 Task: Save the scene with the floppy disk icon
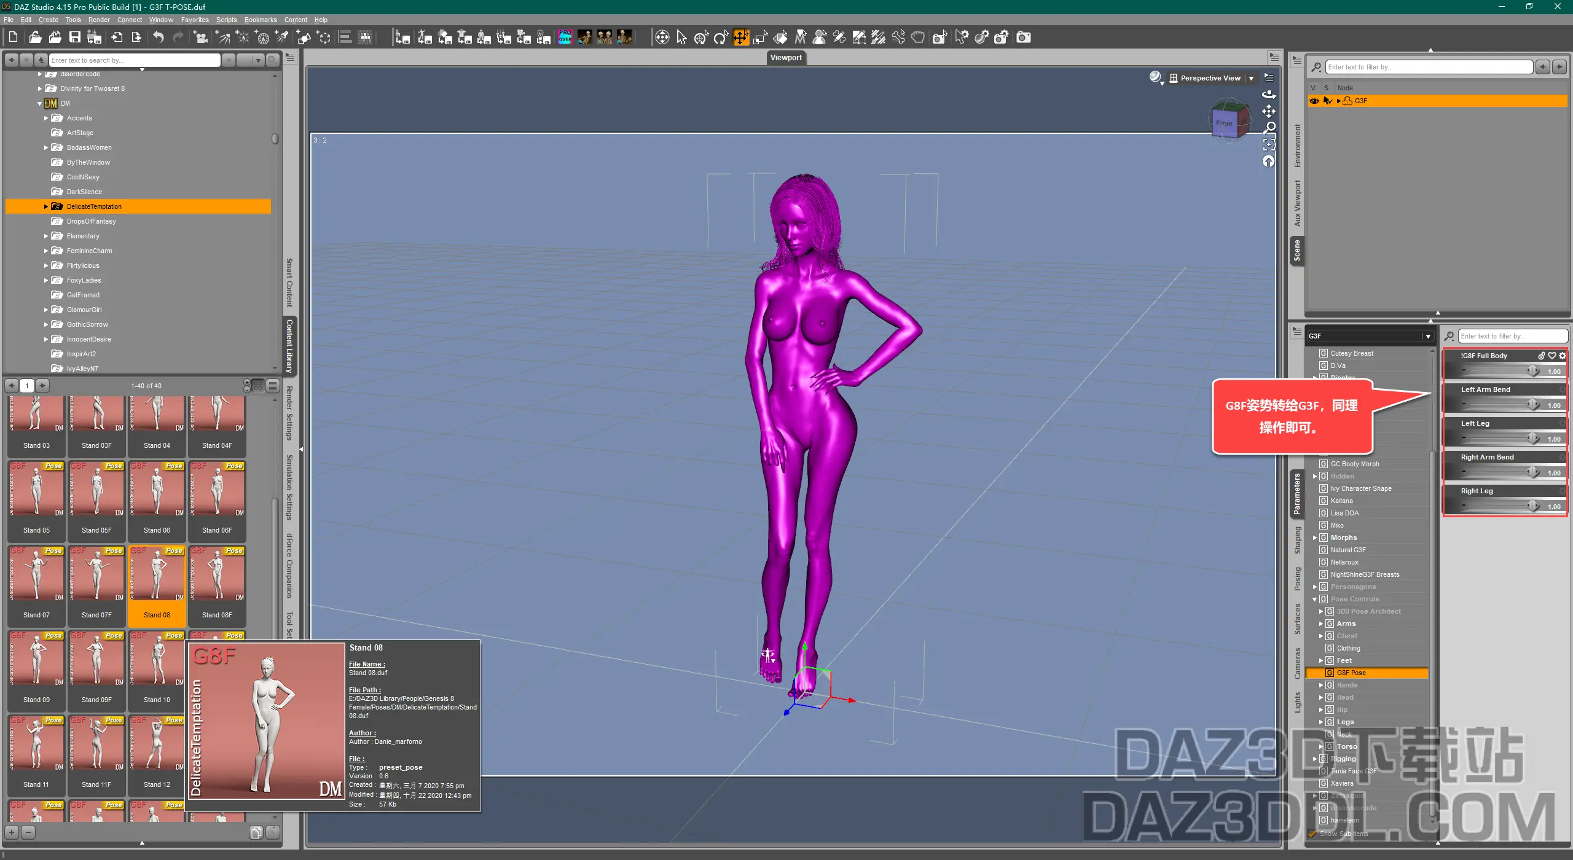(x=74, y=37)
